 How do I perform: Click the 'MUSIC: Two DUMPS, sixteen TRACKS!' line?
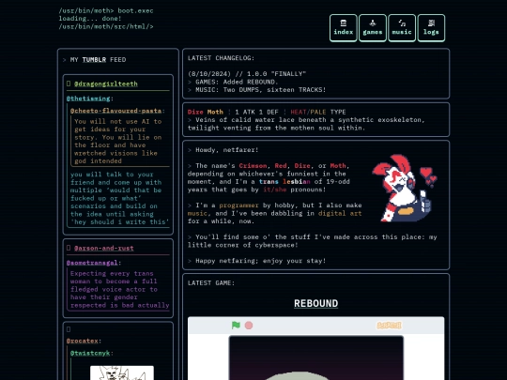pos(261,89)
